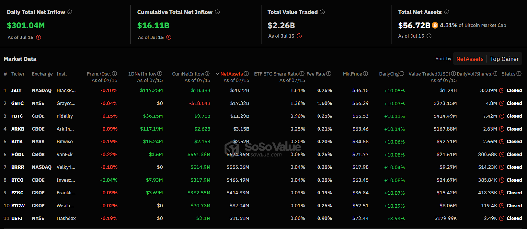Click info icon next to CumNetInflow header
Viewport: 527px width, 229px height.
point(207,74)
